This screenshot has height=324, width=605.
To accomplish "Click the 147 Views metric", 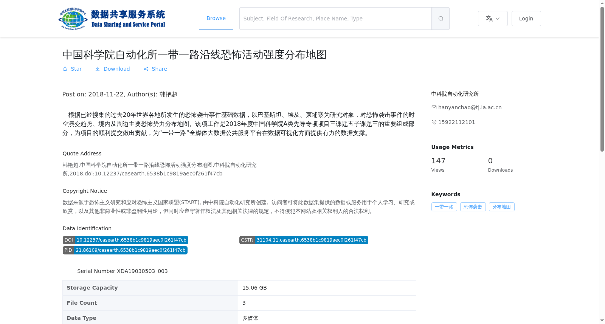I will [438, 165].
